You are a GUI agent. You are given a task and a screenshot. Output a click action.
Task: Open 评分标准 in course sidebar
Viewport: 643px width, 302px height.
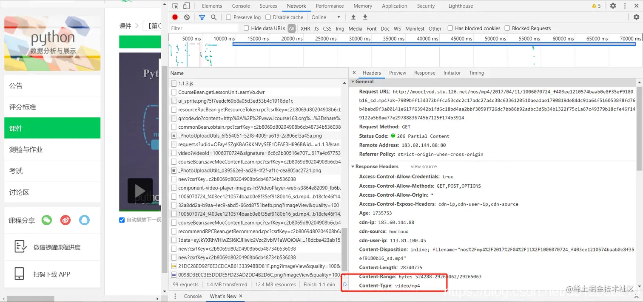point(52,107)
